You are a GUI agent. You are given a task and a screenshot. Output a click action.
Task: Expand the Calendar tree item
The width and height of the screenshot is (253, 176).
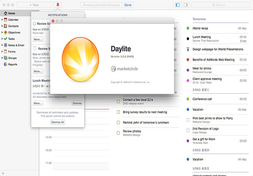2,20
